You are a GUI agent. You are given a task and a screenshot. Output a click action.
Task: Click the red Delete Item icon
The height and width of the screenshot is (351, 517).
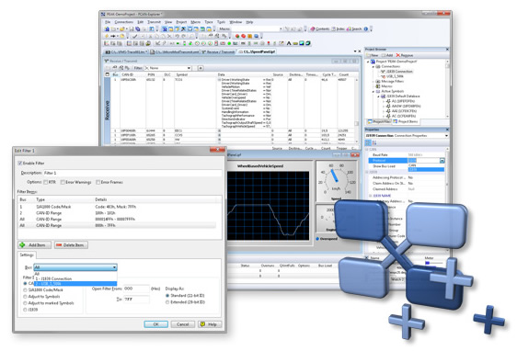59,245
